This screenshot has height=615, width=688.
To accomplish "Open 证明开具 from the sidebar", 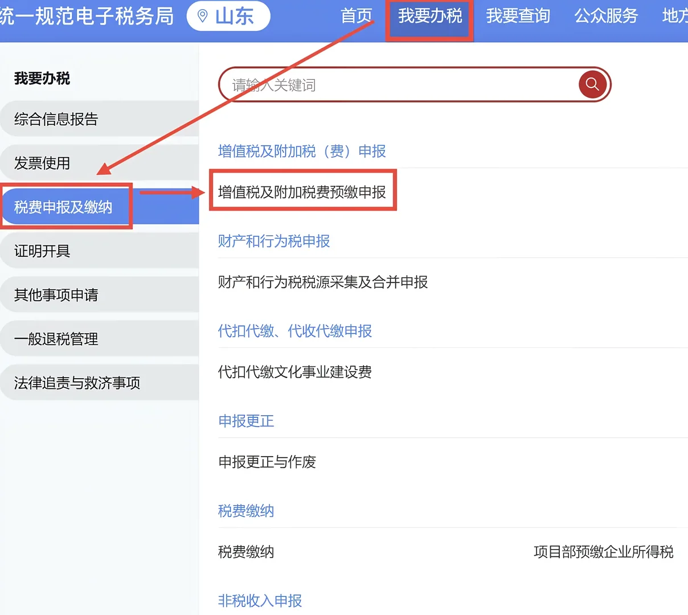I will tap(42, 251).
